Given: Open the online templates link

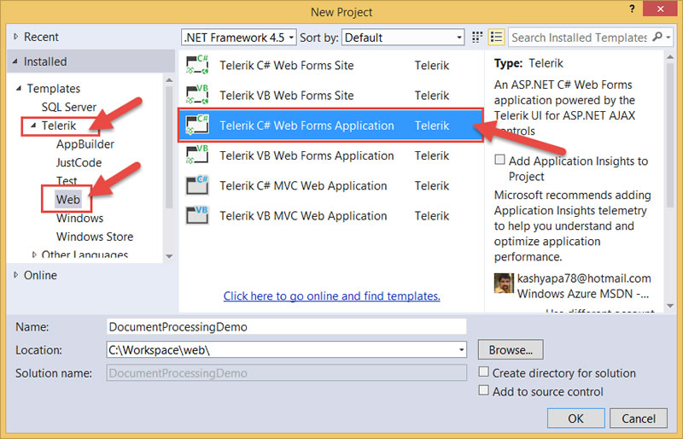Looking at the screenshot, I should click(331, 296).
